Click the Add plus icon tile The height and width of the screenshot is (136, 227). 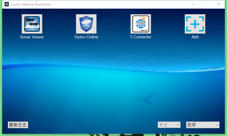tap(195, 24)
